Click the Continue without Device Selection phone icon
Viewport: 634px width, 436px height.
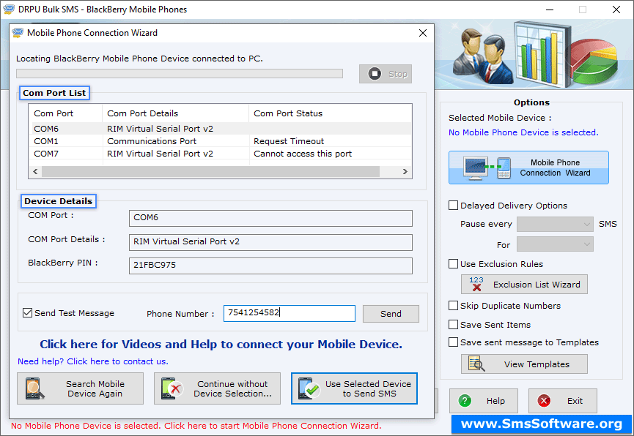(x=172, y=388)
